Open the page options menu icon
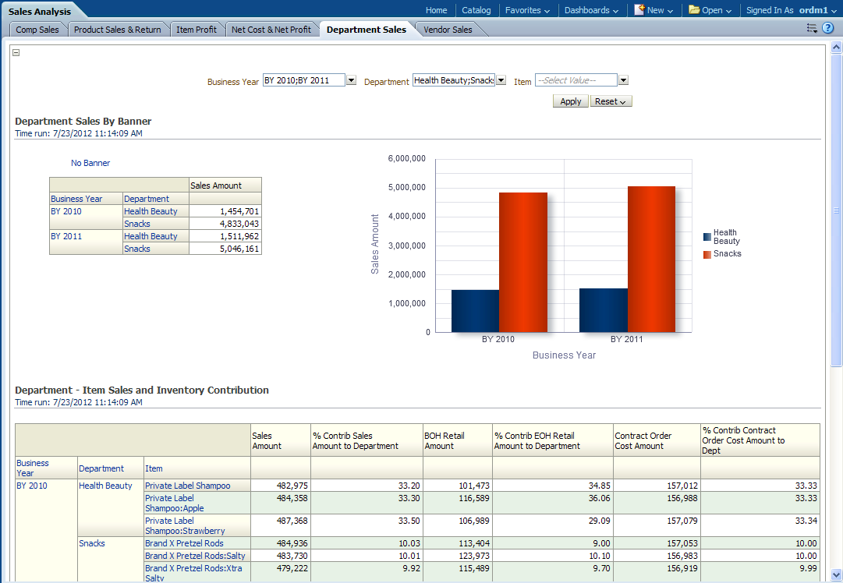Screen dimensions: 843x583 click(x=812, y=28)
